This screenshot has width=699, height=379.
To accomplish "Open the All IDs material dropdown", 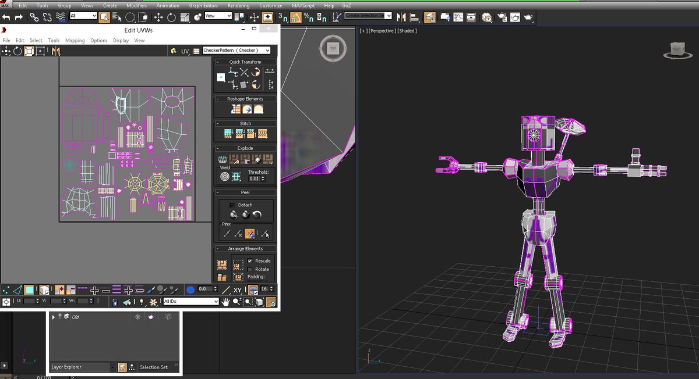I will pyautogui.click(x=191, y=301).
